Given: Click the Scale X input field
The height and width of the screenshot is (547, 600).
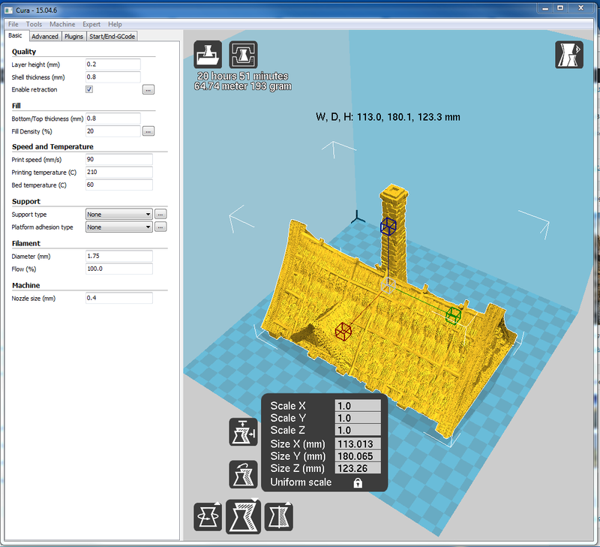Looking at the screenshot, I should [358, 406].
